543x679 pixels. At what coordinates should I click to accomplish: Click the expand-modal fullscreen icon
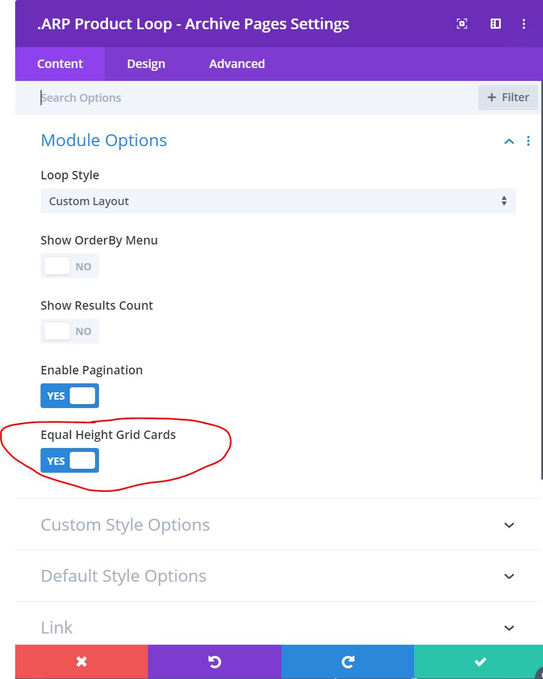[x=462, y=24]
